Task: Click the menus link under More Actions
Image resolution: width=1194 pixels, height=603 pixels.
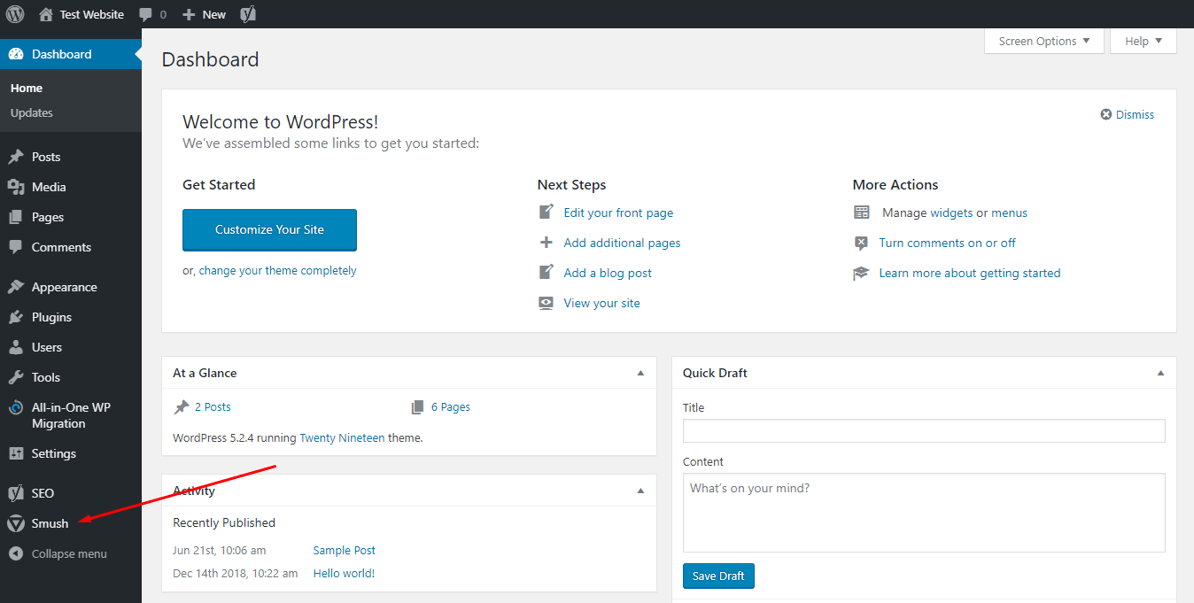Action: click(1009, 213)
